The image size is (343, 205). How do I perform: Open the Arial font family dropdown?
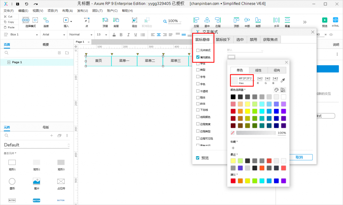coord(53,34)
